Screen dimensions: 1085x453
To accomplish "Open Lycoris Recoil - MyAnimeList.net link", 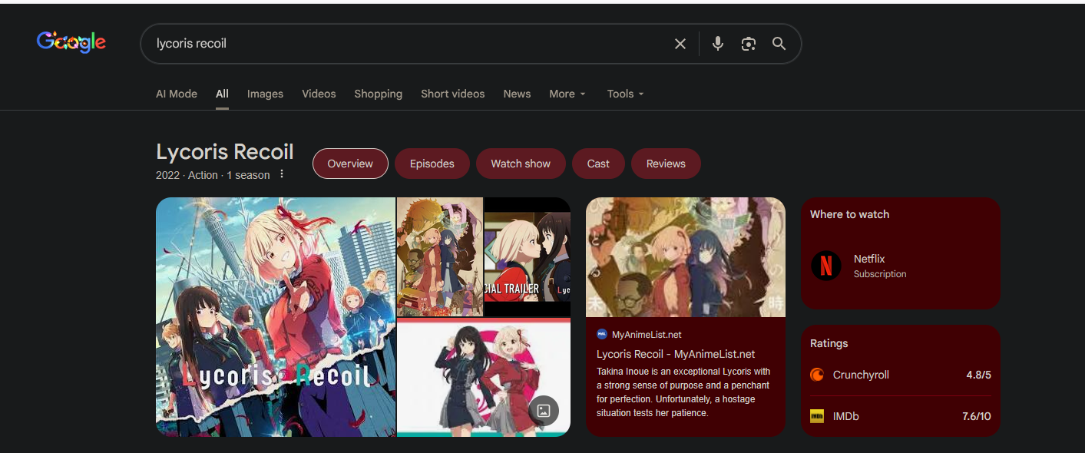I will click(676, 354).
